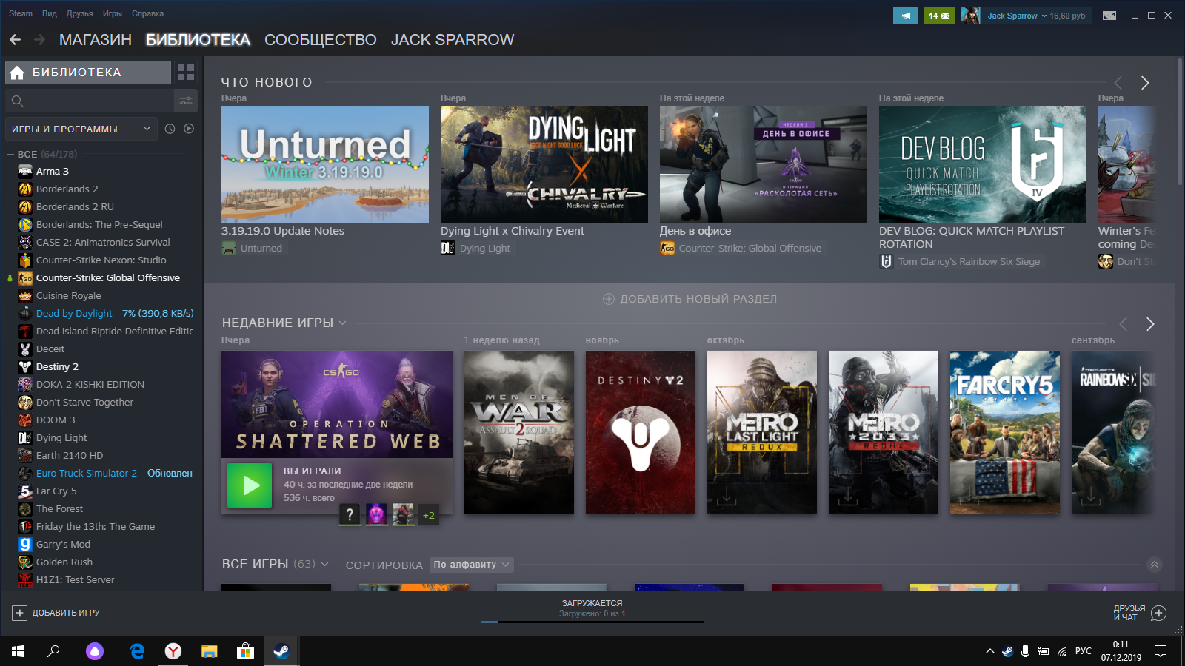
Task: Open Games and Programs filter dropdown
Action: tap(81, 129)
